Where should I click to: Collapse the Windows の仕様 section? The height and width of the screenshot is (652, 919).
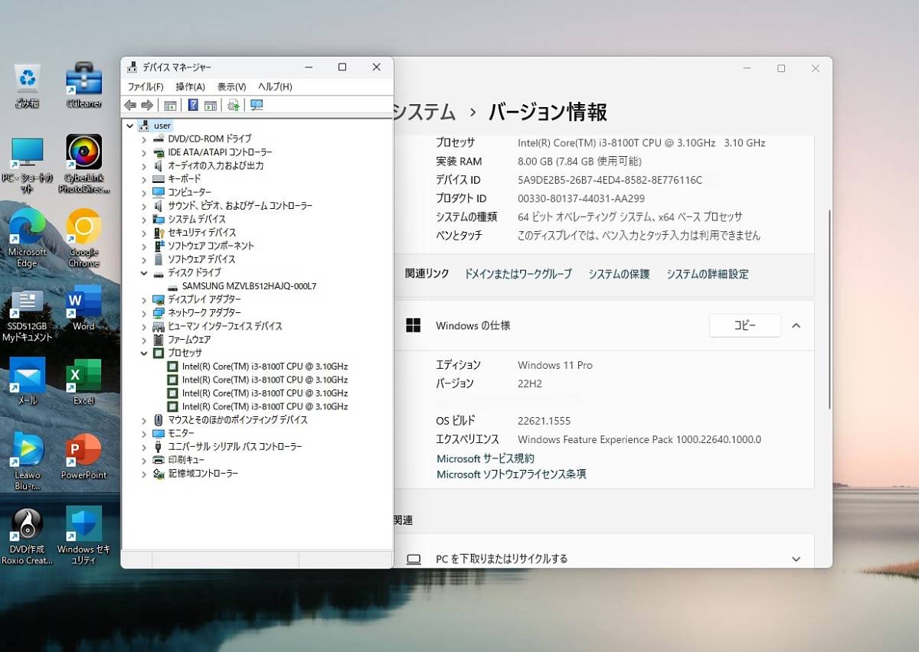(x=796, y=325)
